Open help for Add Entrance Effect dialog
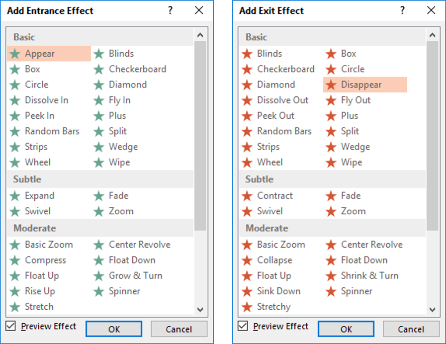Screen dimensions: 446x344 (171, 10)
